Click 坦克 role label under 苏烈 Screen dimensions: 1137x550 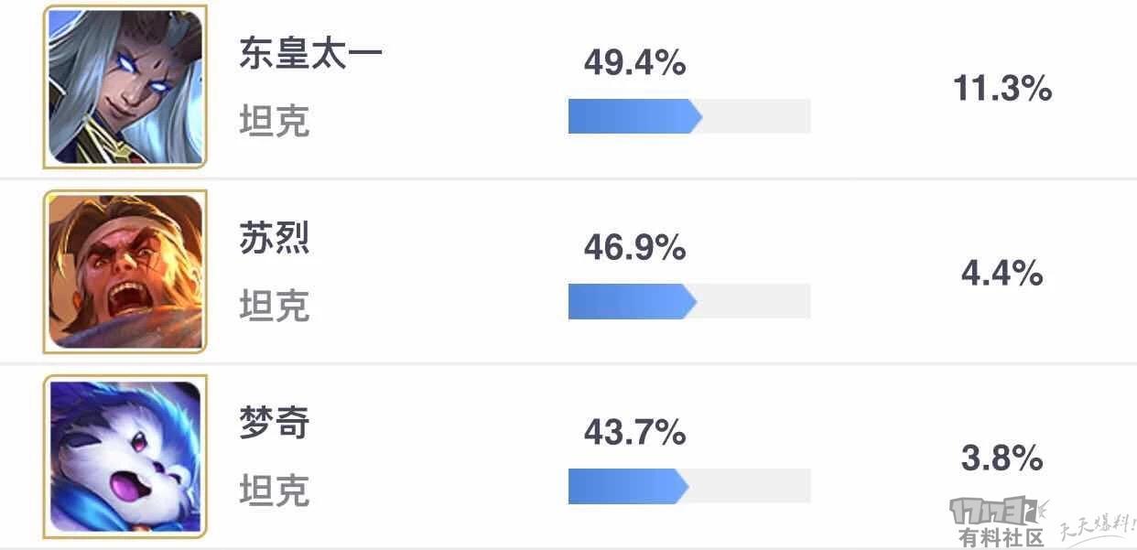[x=275, y=306]
